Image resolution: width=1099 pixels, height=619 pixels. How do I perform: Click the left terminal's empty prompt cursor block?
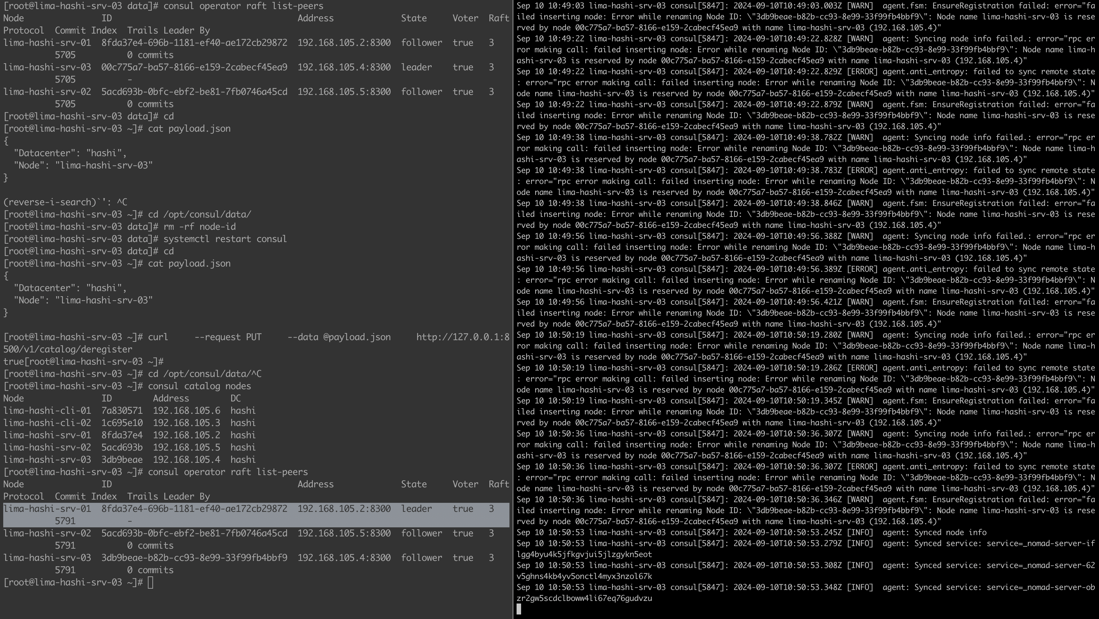150,582
